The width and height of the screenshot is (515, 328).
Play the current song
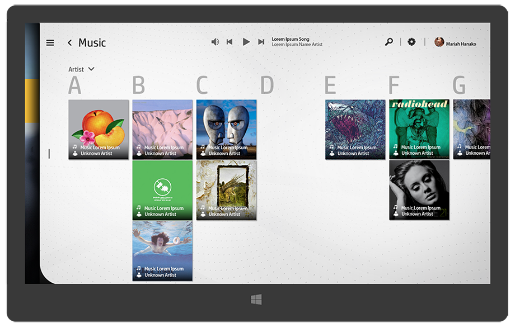click(246, 42)
